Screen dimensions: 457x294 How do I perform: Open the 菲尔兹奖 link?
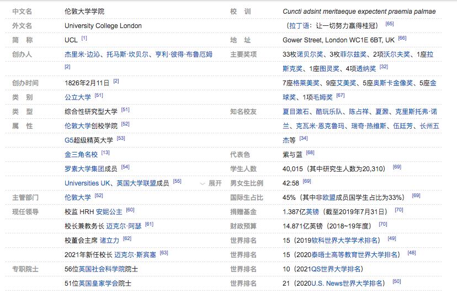353,55
